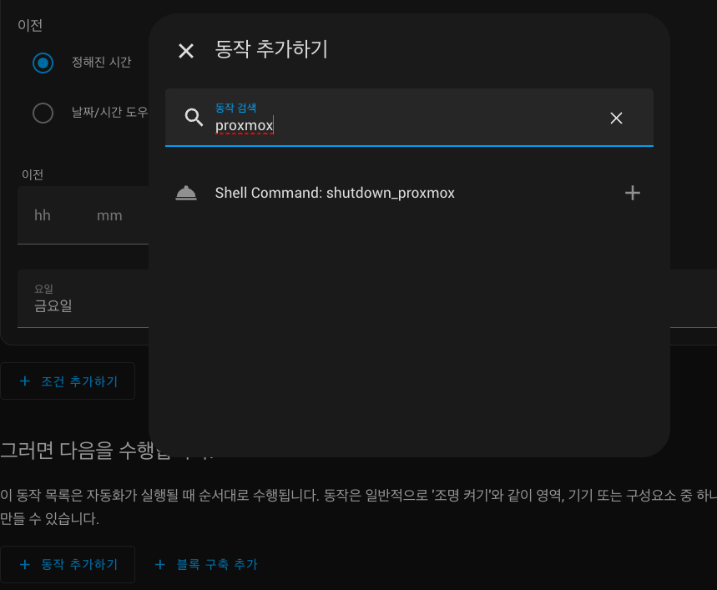Viewport: 717px width, 590px height.
Task: Click the plus icon in 블록 구축 추가
Action: pos(160,565)
